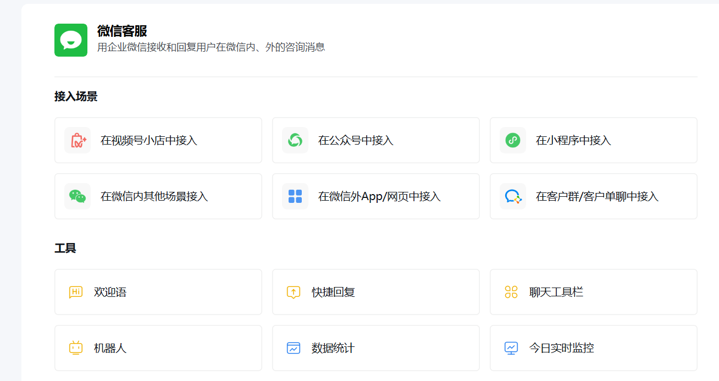Select 在微信内其他场景接入 card
Screen dimensions: 719x381
click(158, 196)
